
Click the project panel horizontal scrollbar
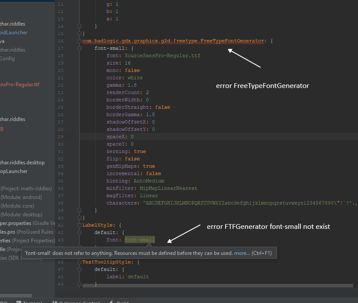pos(16,296)
